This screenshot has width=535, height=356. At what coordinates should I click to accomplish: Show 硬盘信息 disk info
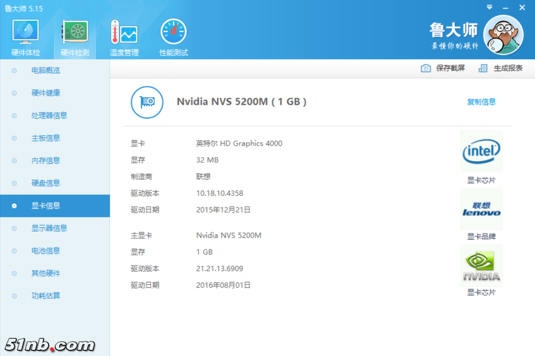(x=46, y=183)
